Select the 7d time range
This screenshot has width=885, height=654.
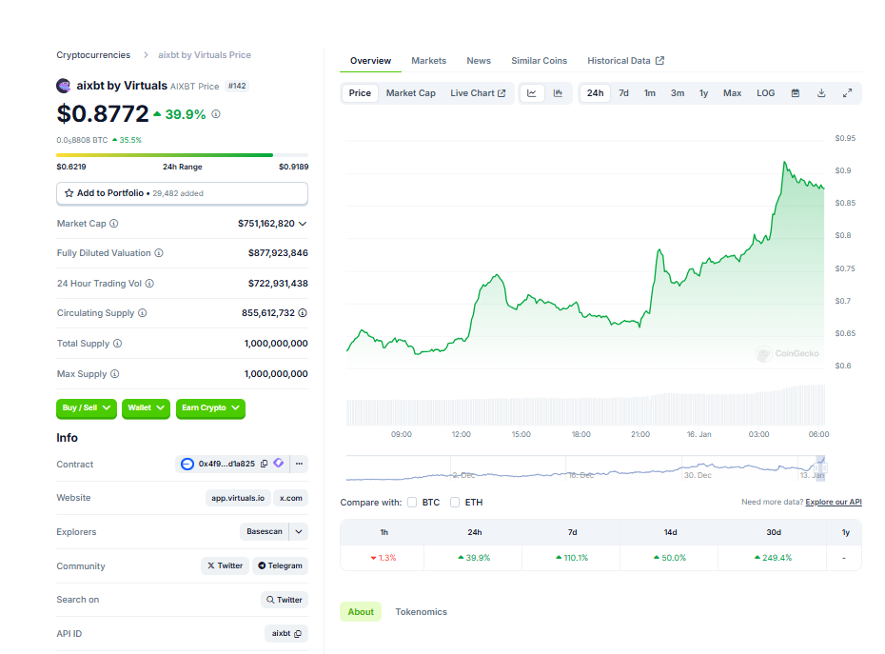623,93
